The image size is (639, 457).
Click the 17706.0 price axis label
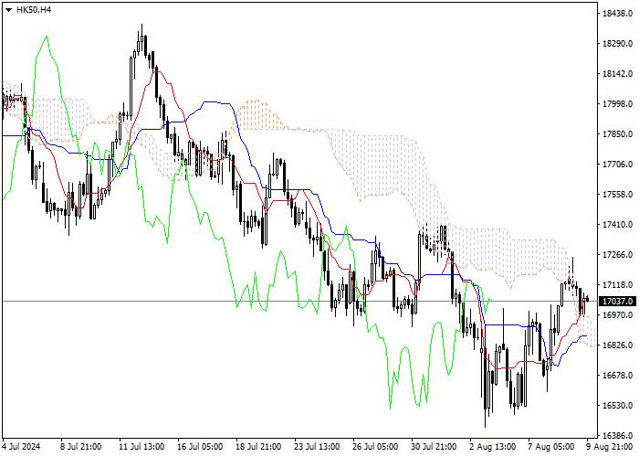pos(617,165)
